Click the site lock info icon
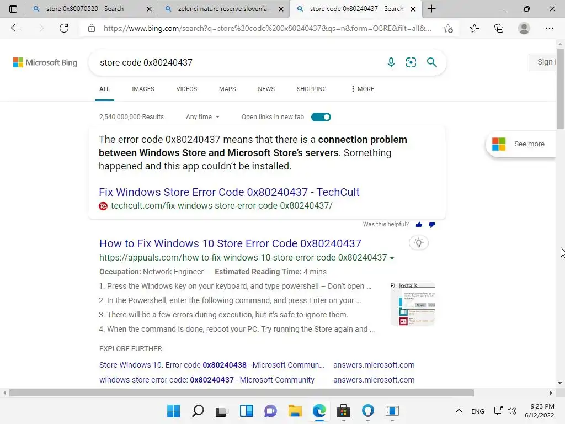The image size is (565, 424). [92, 28]
